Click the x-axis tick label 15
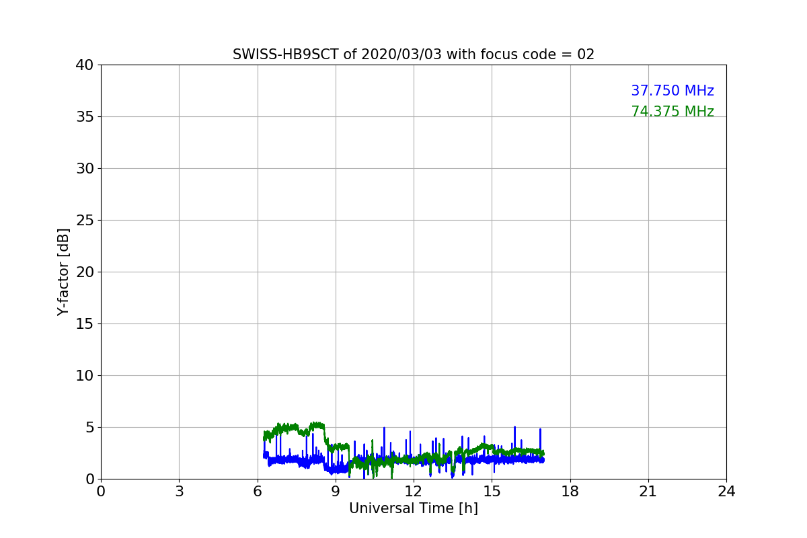 point(492,492)
